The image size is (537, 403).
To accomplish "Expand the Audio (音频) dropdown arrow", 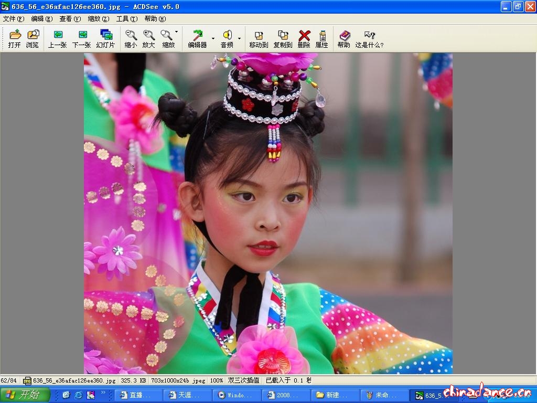I will click(x=239, y=38).
